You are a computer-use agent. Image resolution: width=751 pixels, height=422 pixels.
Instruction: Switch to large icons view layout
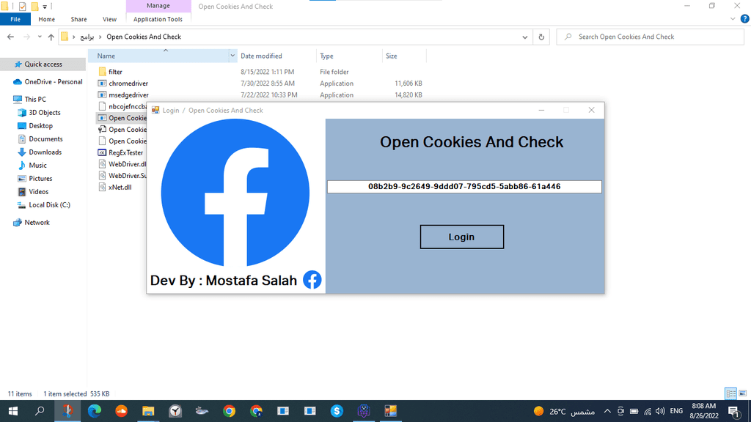(742, 393)
